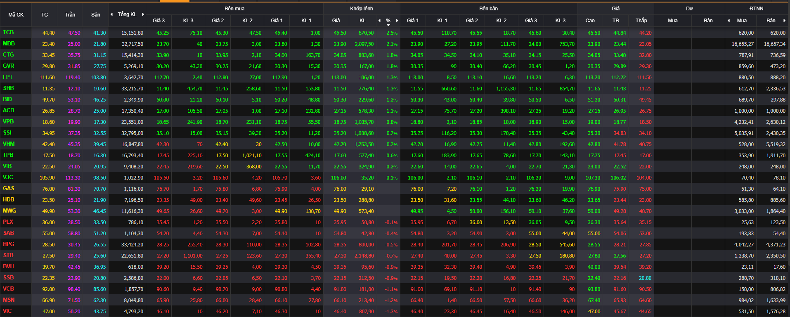
Task: Click the left arrow before the % column header
Action: point(380,21)
